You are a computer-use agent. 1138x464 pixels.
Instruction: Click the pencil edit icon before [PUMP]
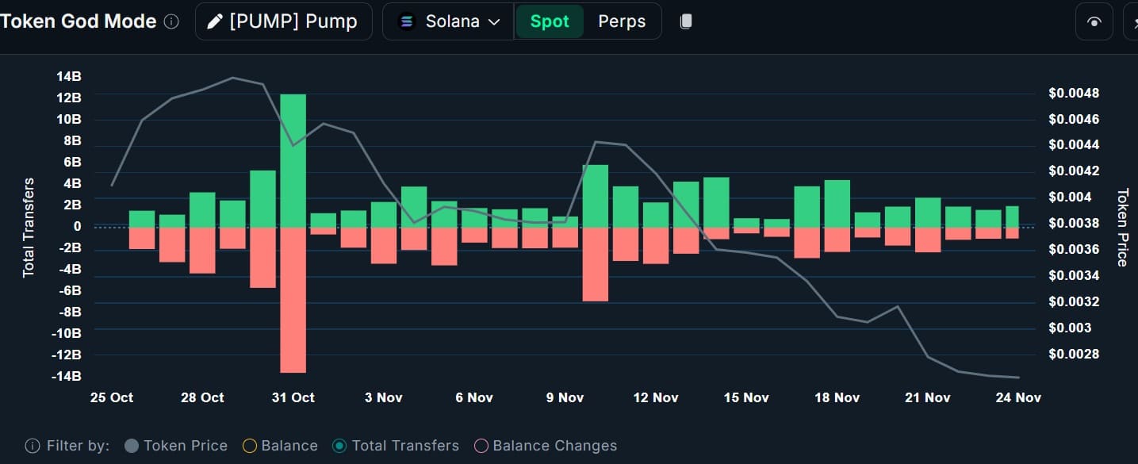(x=214, y=21)
